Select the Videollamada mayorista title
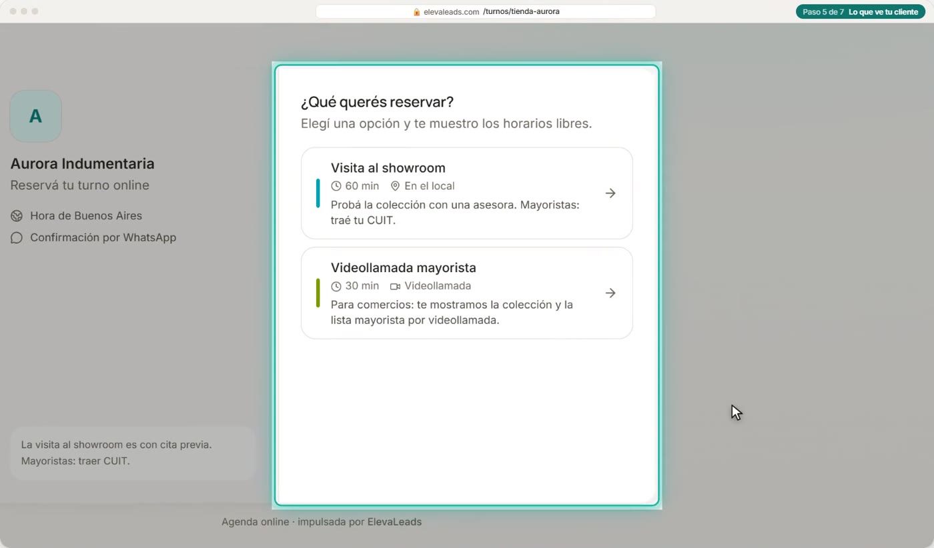The height and width of the screenshot is (548, 934). pyautogui.click(x=404, y=268)
